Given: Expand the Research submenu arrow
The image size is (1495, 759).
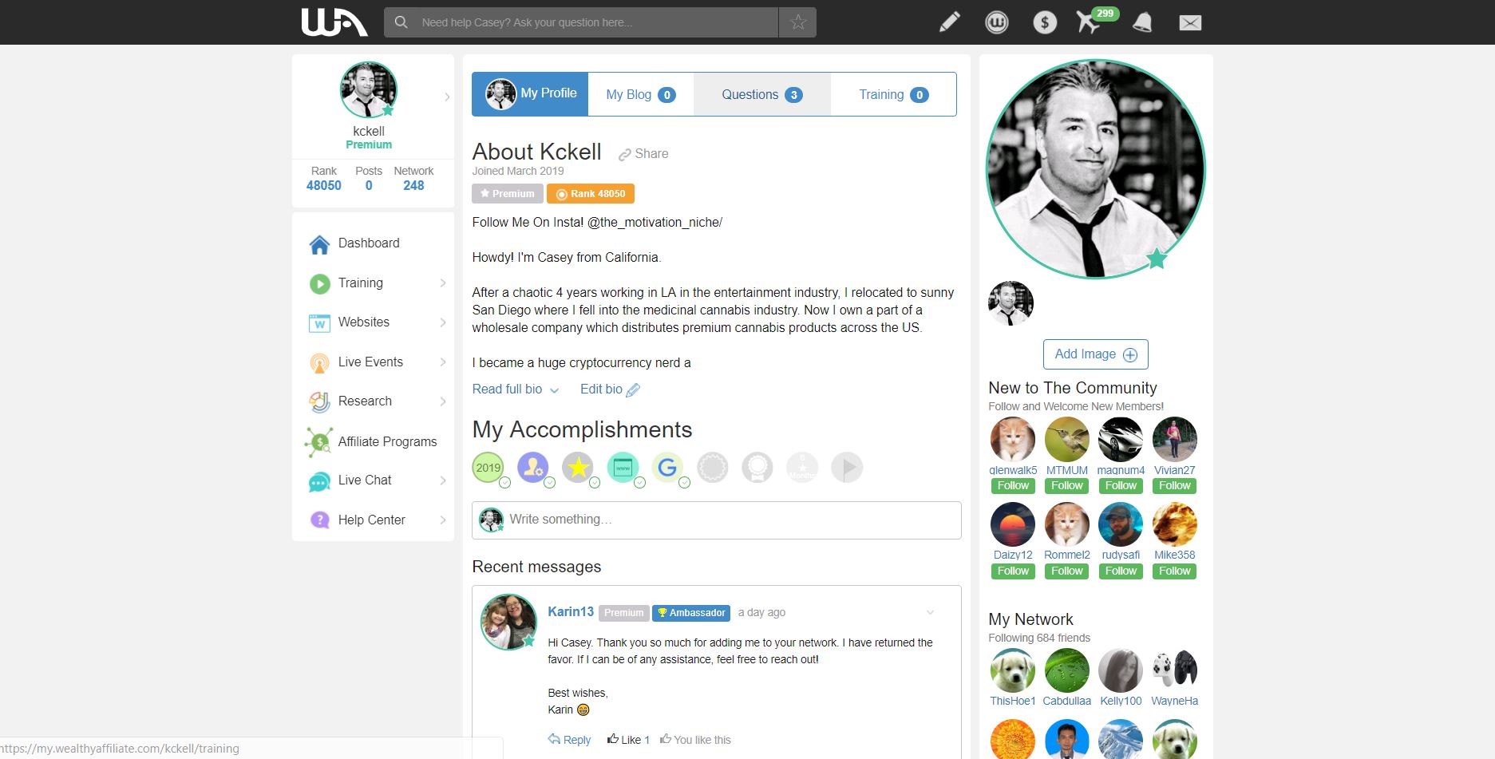Looking at the screenshot, I should coord(443,401).
